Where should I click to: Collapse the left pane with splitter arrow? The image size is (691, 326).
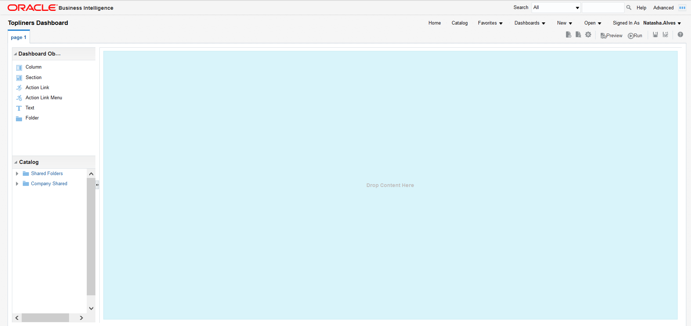pos(97,185)
